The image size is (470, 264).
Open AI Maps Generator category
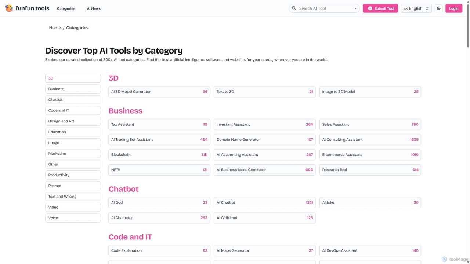[264, 250]
